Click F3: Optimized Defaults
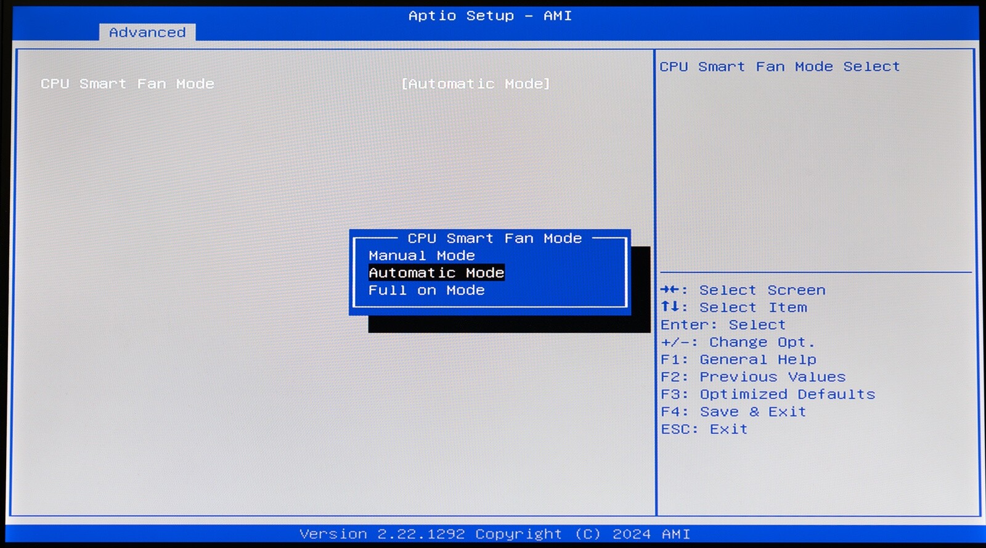 coord(768,394)
